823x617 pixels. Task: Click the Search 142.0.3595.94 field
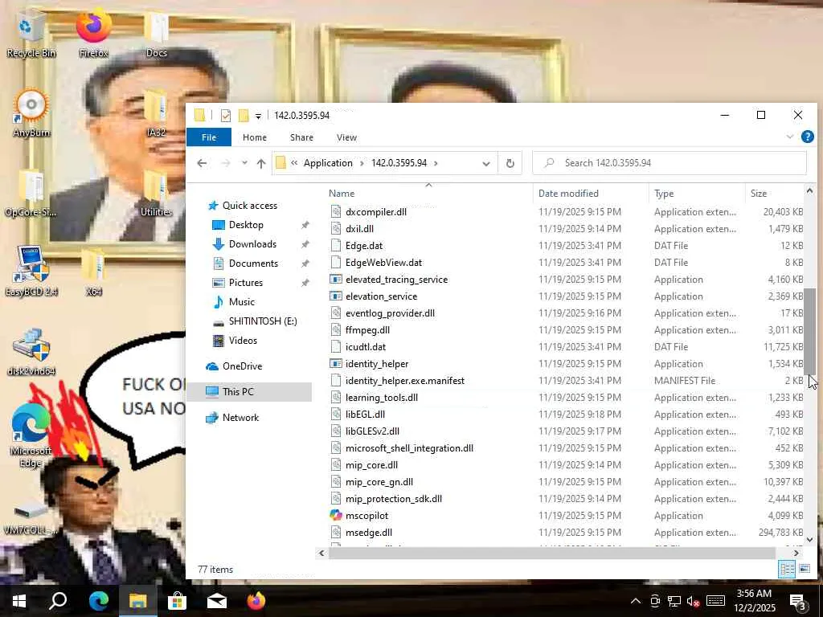(669, 163)
